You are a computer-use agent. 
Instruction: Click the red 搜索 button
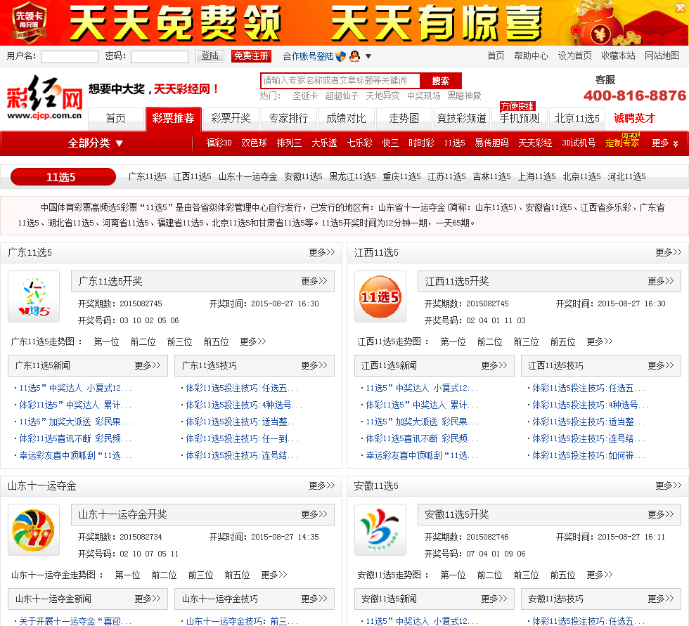point(440,81)
